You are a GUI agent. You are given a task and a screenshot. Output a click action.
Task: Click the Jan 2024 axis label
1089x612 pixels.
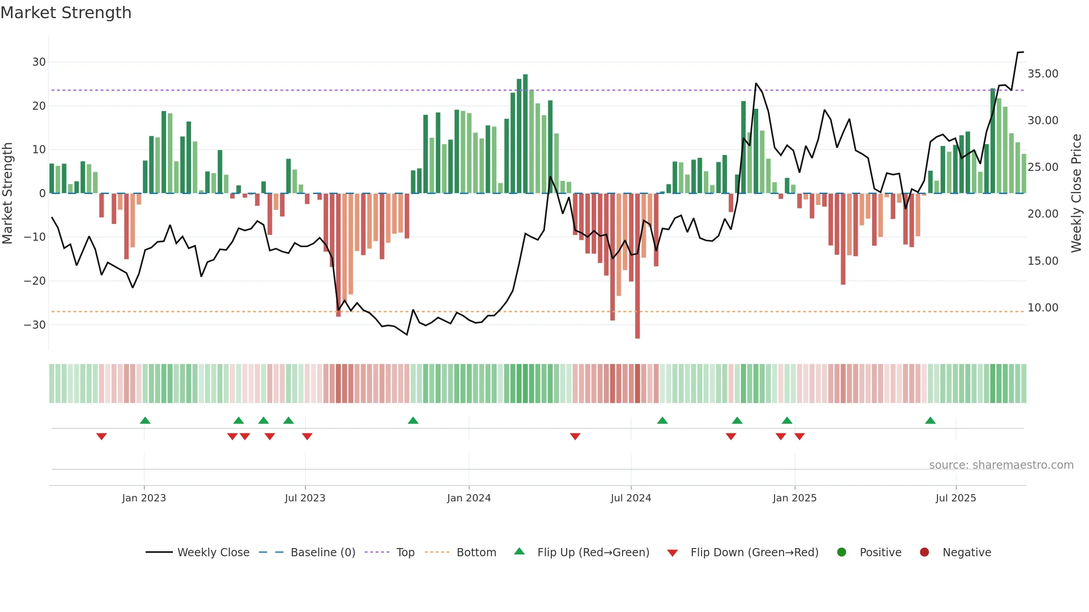click(x=469, y=498)
